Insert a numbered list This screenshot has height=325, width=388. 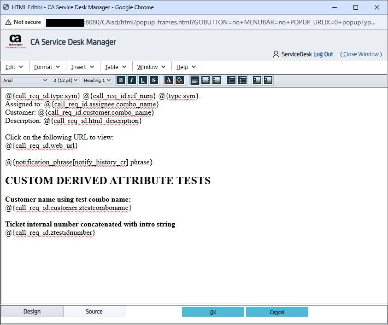click(231, 80)
